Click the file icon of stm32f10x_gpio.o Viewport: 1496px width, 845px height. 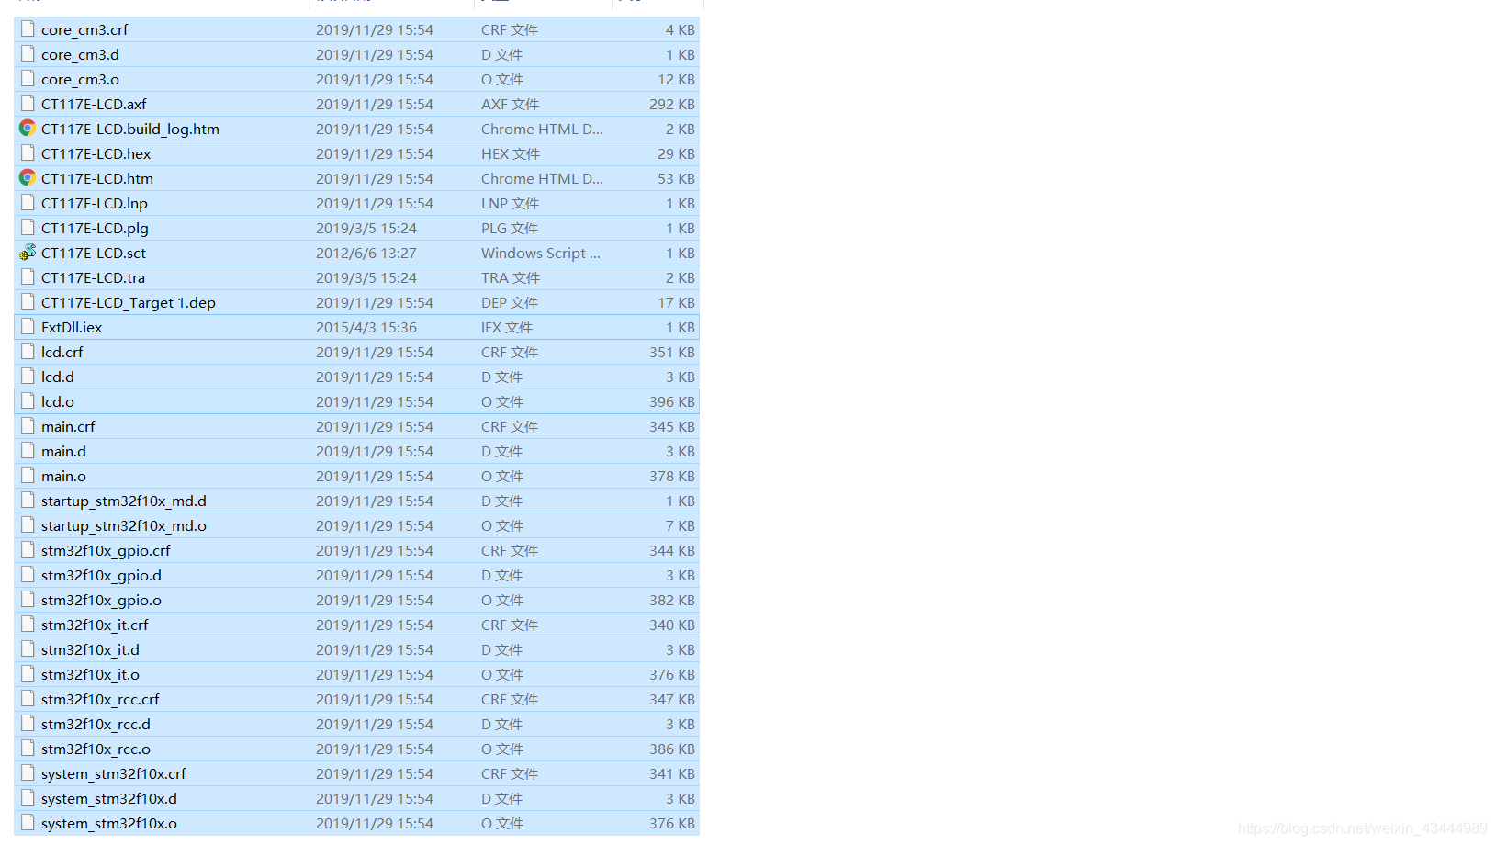(x=28, y=600)
